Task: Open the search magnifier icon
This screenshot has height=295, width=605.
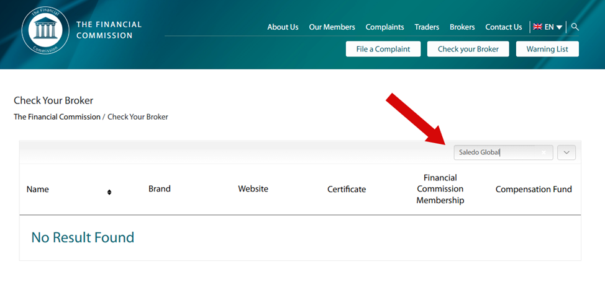Action: coord(575,27)
